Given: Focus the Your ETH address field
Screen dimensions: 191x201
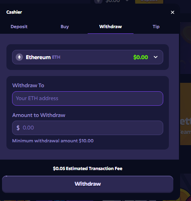Looking at the screenshot, I should 88,98.
